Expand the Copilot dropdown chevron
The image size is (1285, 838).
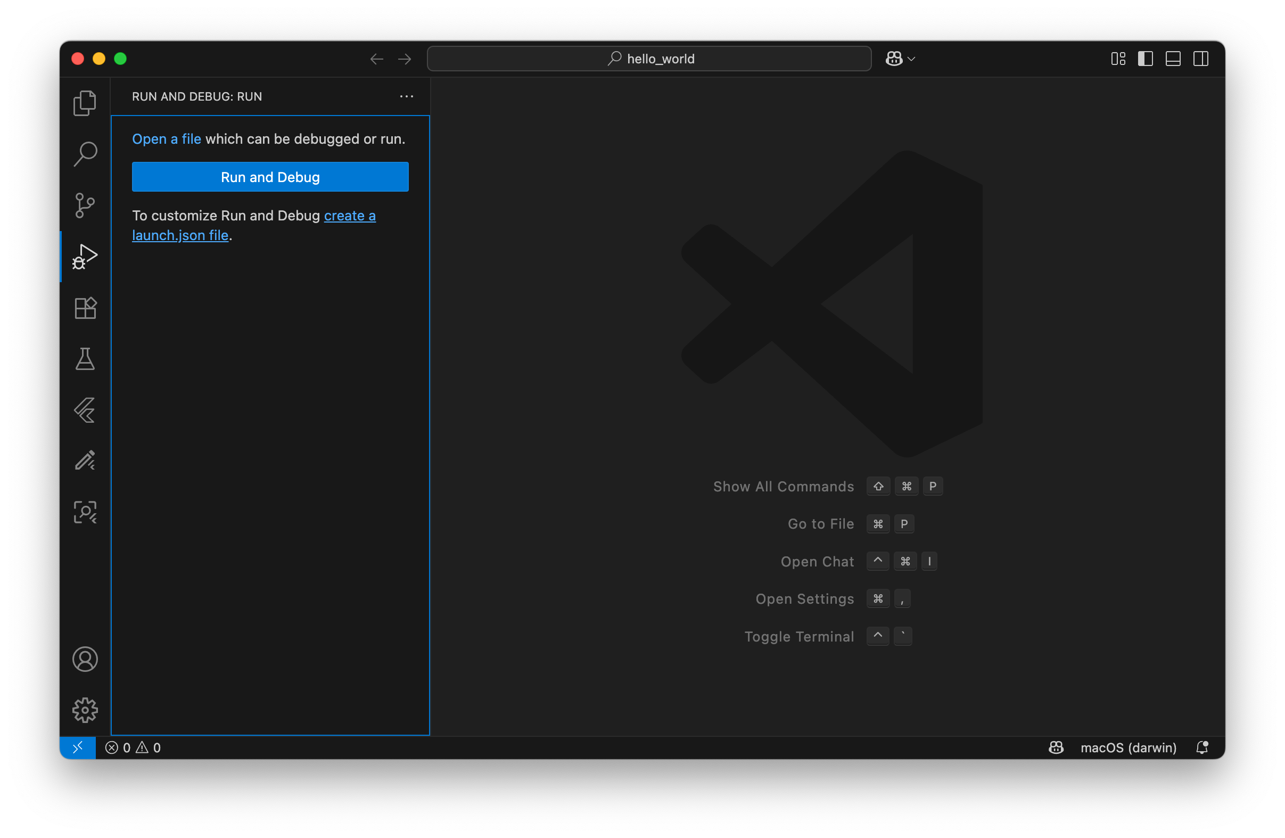pos(911,59)
